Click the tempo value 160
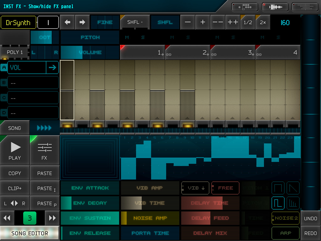The width and height of the screenshot is (321, 241). pyautogui.click(x=285, y=22)
